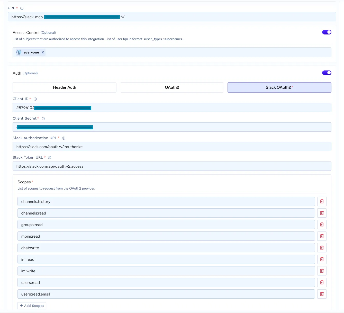Viewport: 344px width, 313px height.
Task: Click the info icon next to URL label
Action: pos(22,8)
